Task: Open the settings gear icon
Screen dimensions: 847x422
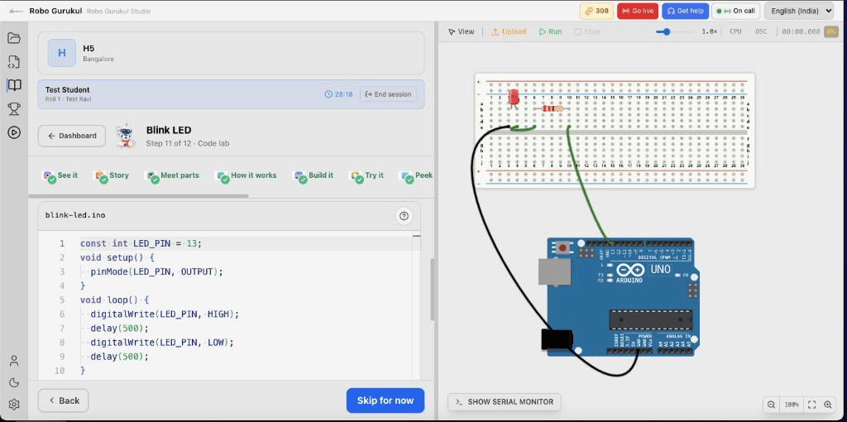Action: point(14,404)
